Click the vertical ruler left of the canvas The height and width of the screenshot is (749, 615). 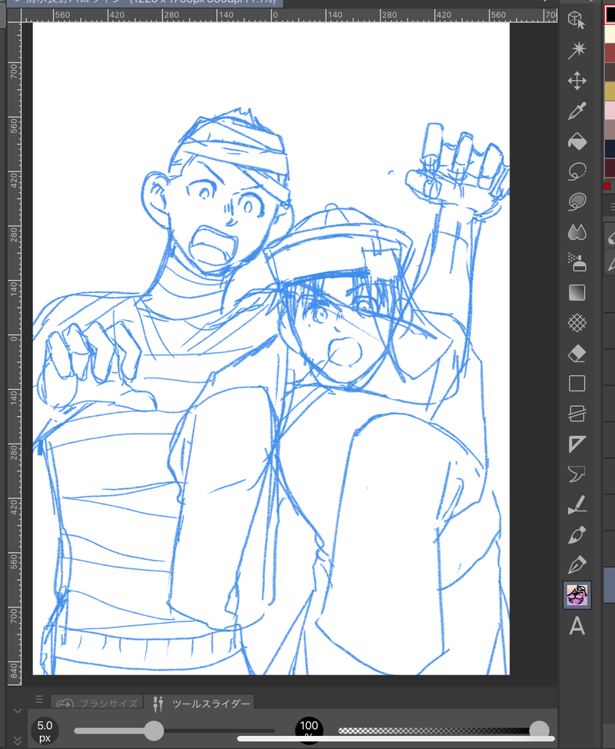pyautogui.click(x=15, y=354)
